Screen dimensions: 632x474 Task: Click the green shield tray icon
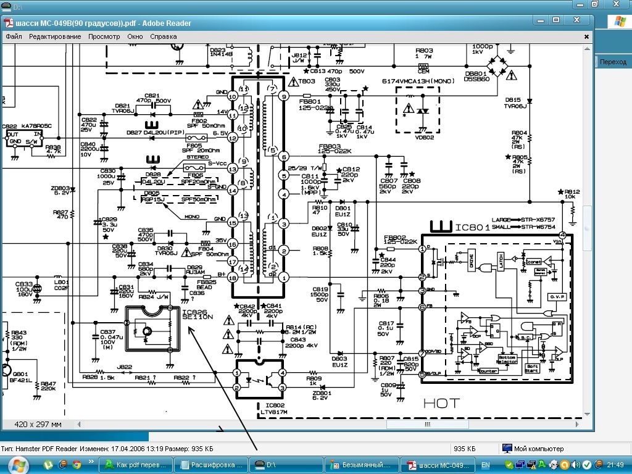509,465
